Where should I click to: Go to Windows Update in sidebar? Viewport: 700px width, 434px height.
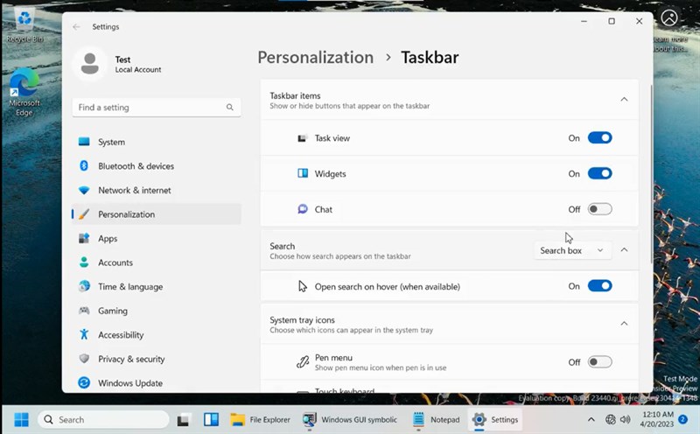coord(129,383)
